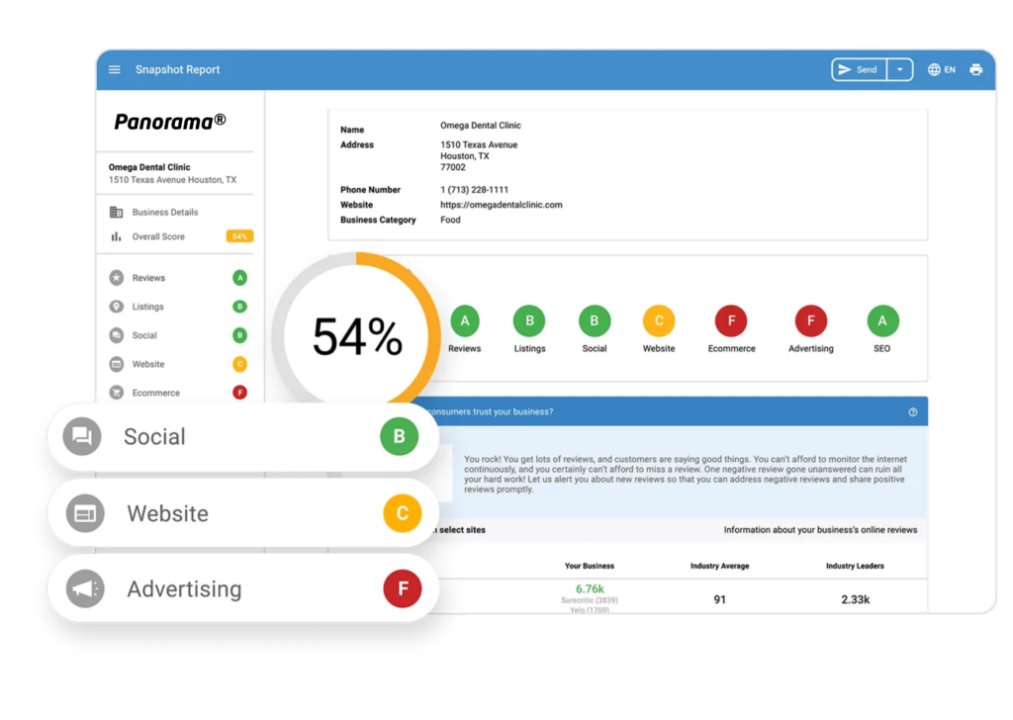This screenshot has width=1013, height=720.
Task: Click the Listings pin icon in the sidebar
Action: coord(117,307)
